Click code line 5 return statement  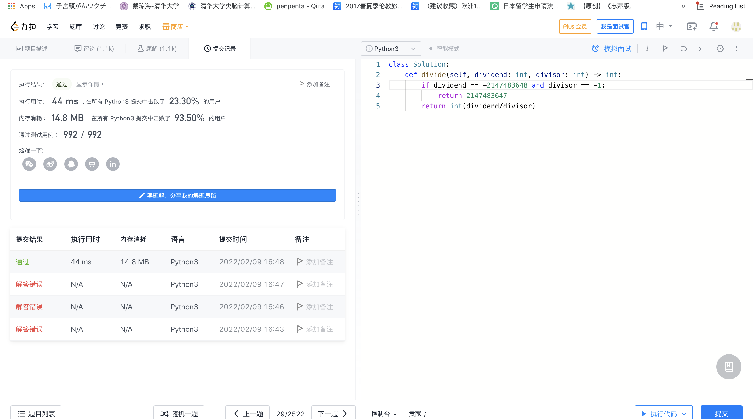tap(478, 106)
